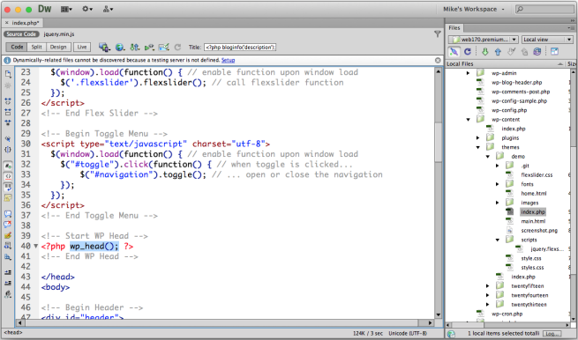
Task: Click the workspace search field
Action: pos(544,9)
